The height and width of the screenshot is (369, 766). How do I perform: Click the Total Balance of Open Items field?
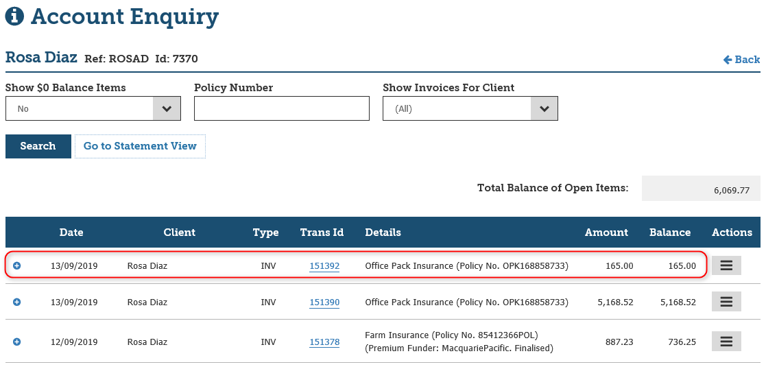(700, 189)
